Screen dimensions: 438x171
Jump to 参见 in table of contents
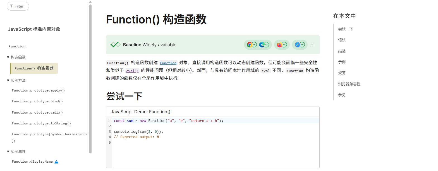click(342, 95)
